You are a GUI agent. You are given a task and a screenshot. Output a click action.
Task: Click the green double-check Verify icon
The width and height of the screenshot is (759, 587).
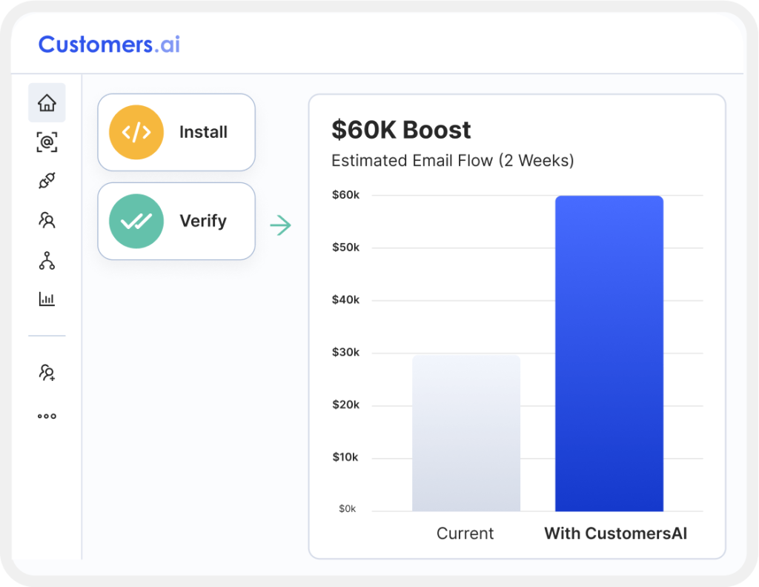136,221
